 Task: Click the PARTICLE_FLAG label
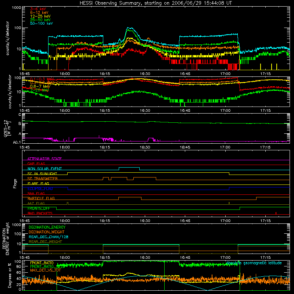(41, 198)
